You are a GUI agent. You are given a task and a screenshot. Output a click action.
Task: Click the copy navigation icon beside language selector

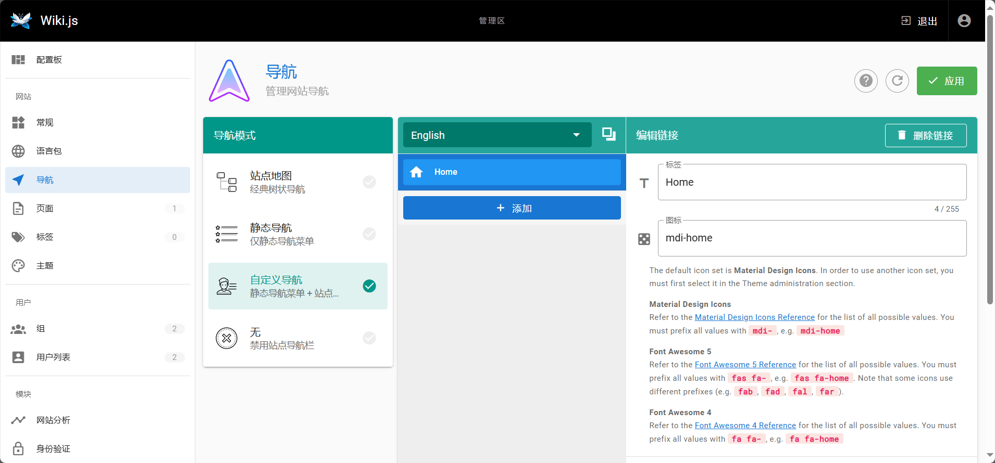click(x=608, y=135)
